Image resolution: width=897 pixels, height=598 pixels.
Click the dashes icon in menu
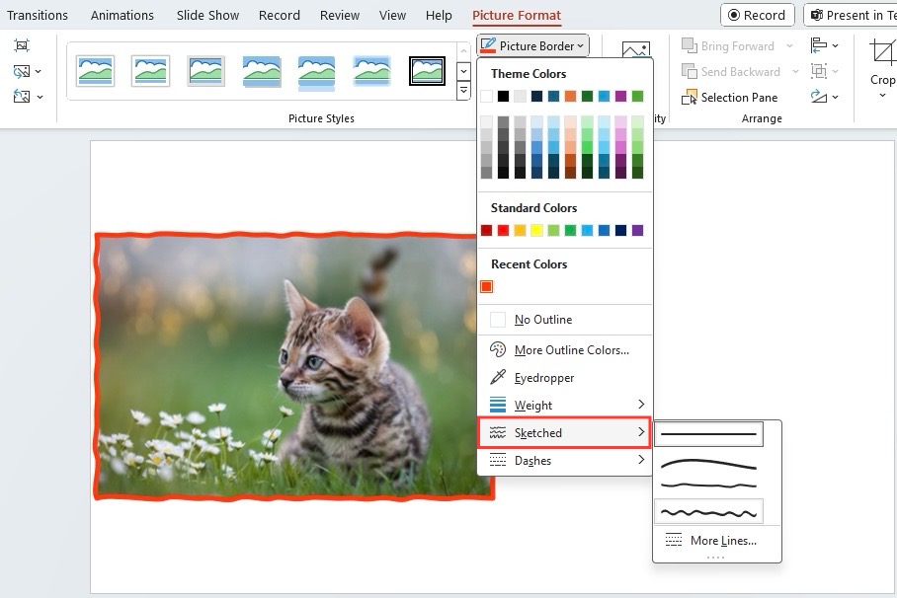[x=498, y=460]
